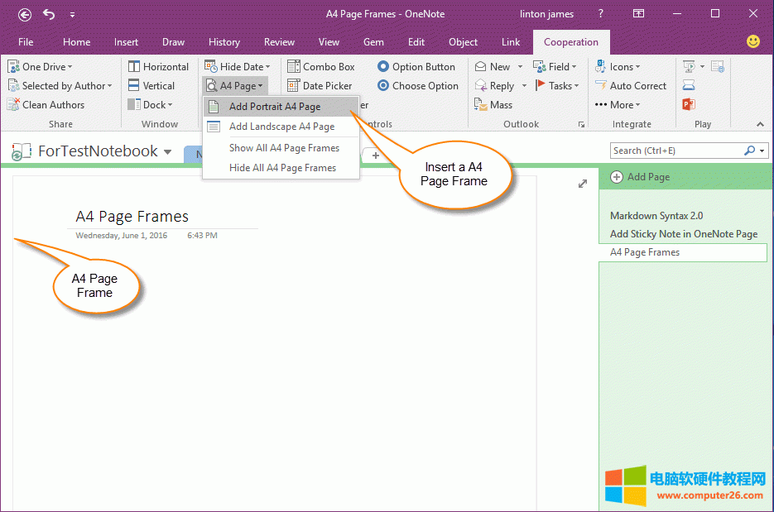Select the Option Button control
This screenshot has width=774, height=512.
coord(416,66)
